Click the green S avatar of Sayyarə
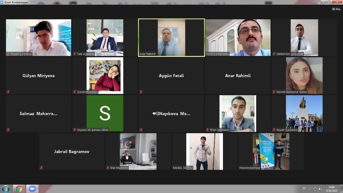The image size is (343, 193). (105, 113)
